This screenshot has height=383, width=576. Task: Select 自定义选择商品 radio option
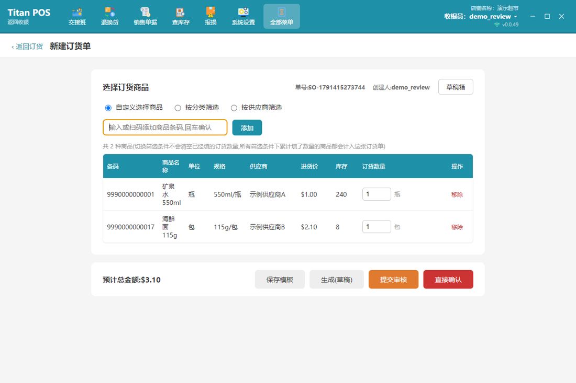[108, 108]
